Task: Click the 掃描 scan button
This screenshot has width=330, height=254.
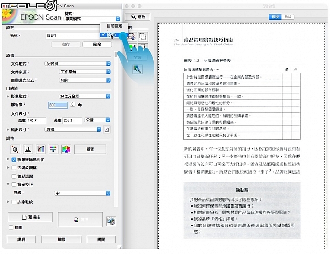Action: (80, 220)
